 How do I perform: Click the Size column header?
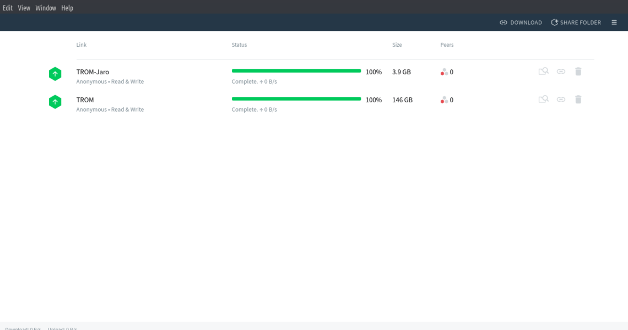coord(397,45)
